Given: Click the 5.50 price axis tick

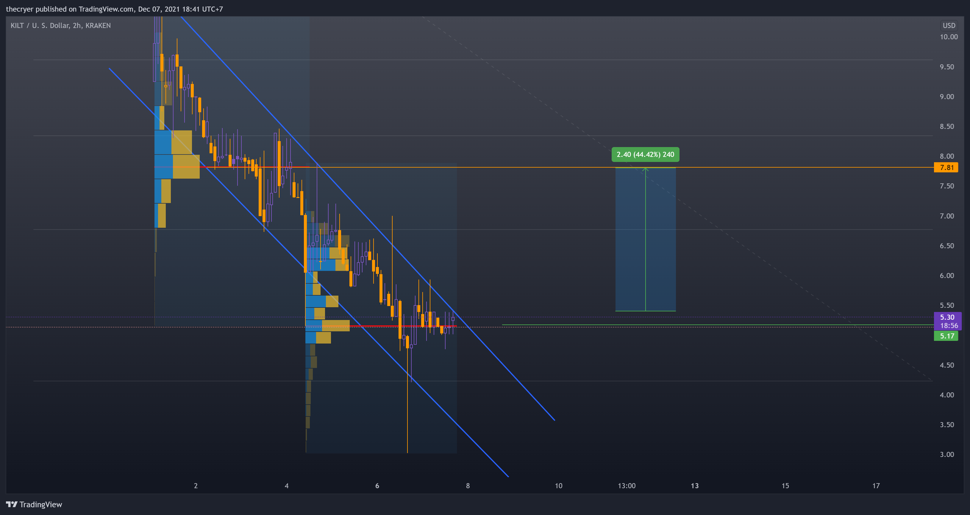Looking at the screenshot, I should 947,305.
